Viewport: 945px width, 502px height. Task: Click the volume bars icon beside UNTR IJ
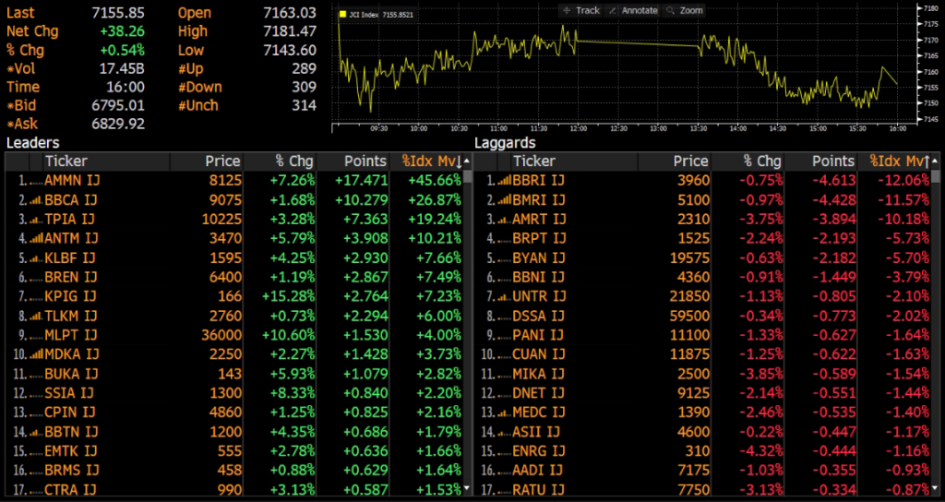[x=504, y=296]
